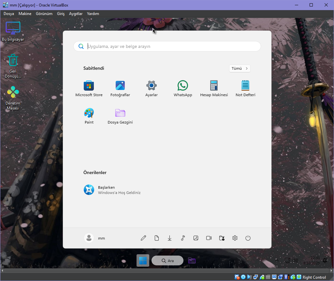Viewport: 334px width, 281px height.
Task: Click the Sabitlendi section heading
Action: [94, 68]
